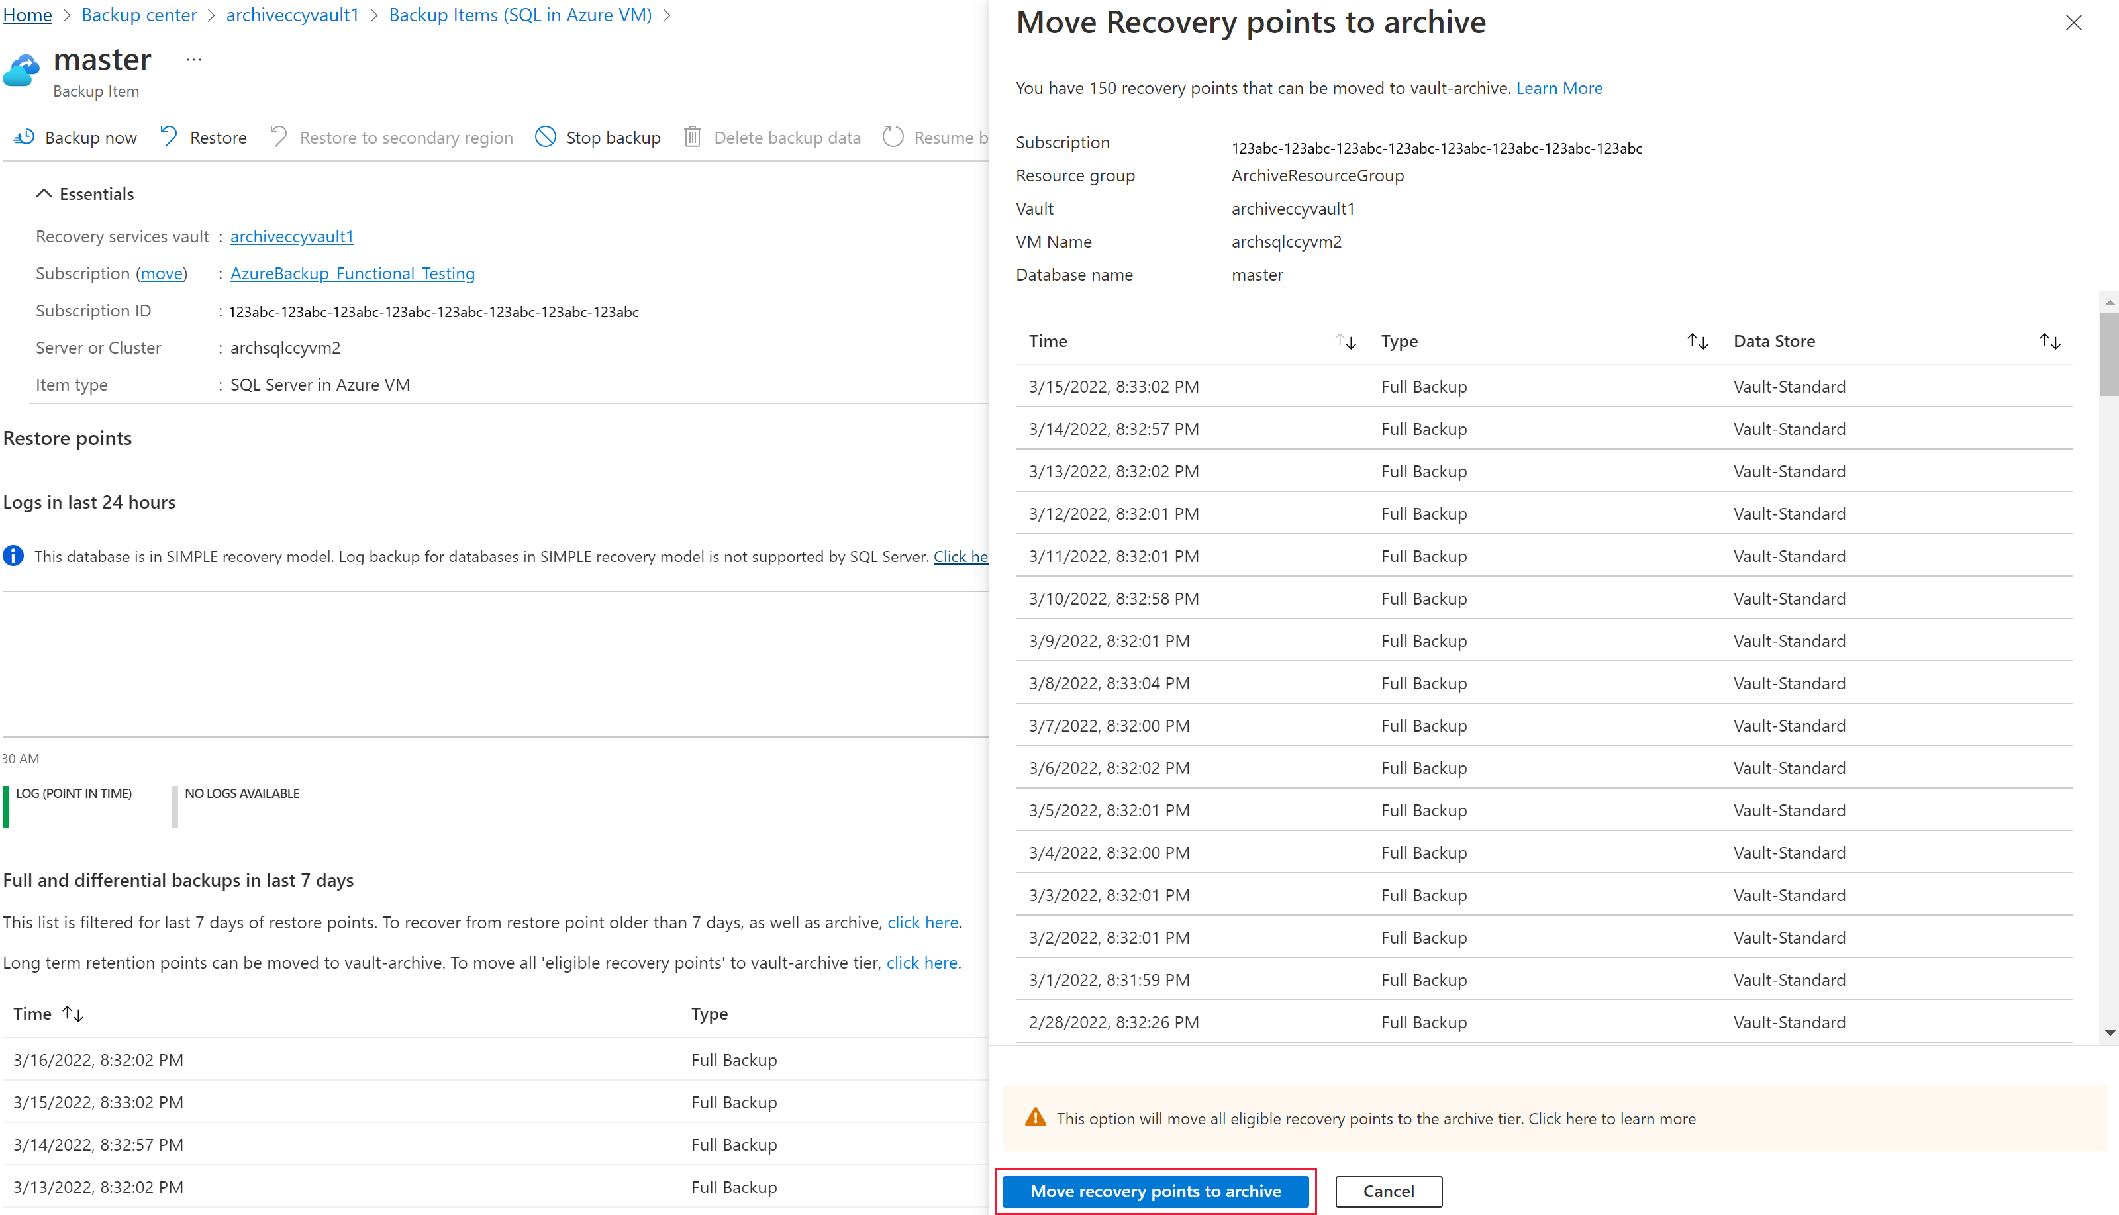Image resolution: width=2119 pixels, height=1215 pixels.
Task: Click the archiveccvault1 vault hyperlink
Action: coord(291,236)
